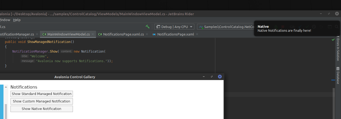Close the MainWindowViewModel.cs editor tab
This screenshot has width=341, height=119.
(x=93, y=34)
